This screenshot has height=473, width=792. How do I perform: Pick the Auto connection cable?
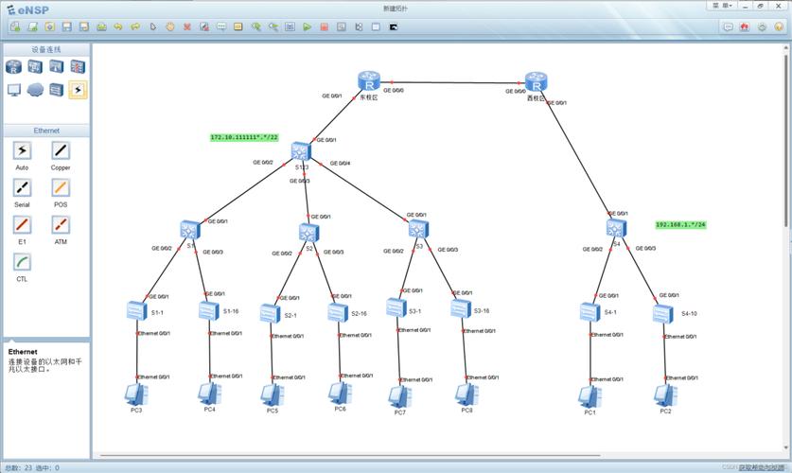coord(22,151)
